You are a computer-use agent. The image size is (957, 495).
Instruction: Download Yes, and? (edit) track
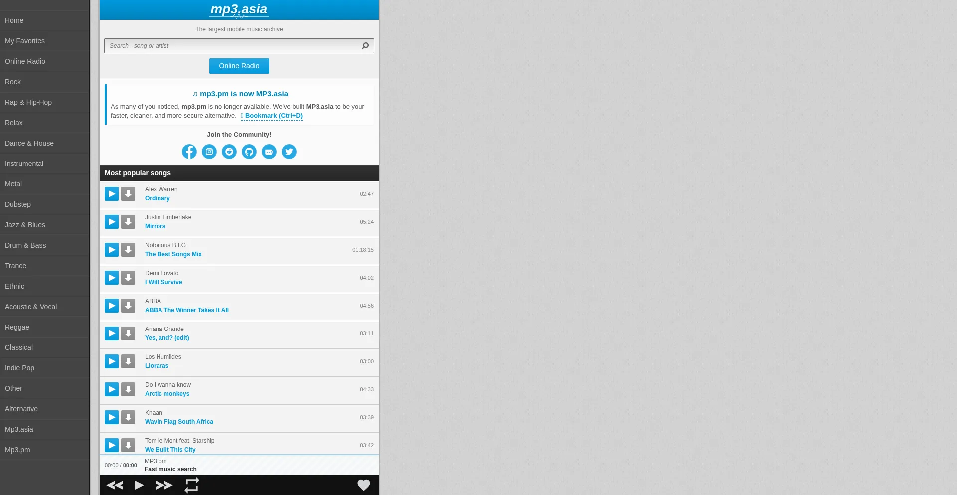[x=128, y=333]
